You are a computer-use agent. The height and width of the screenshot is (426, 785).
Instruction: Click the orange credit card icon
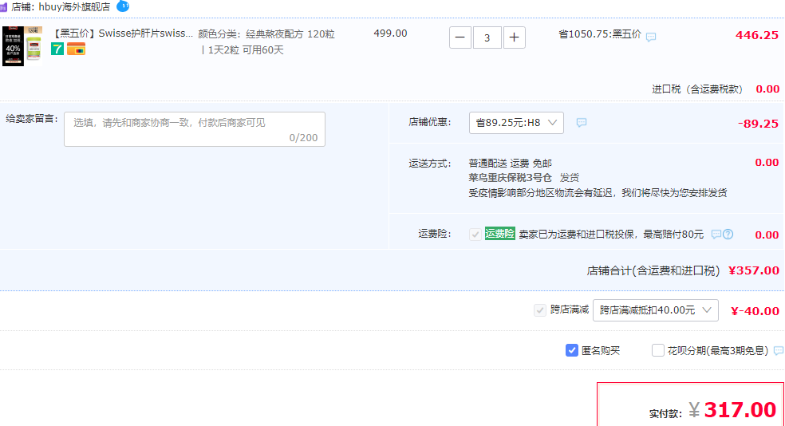(x=76, y=49)
